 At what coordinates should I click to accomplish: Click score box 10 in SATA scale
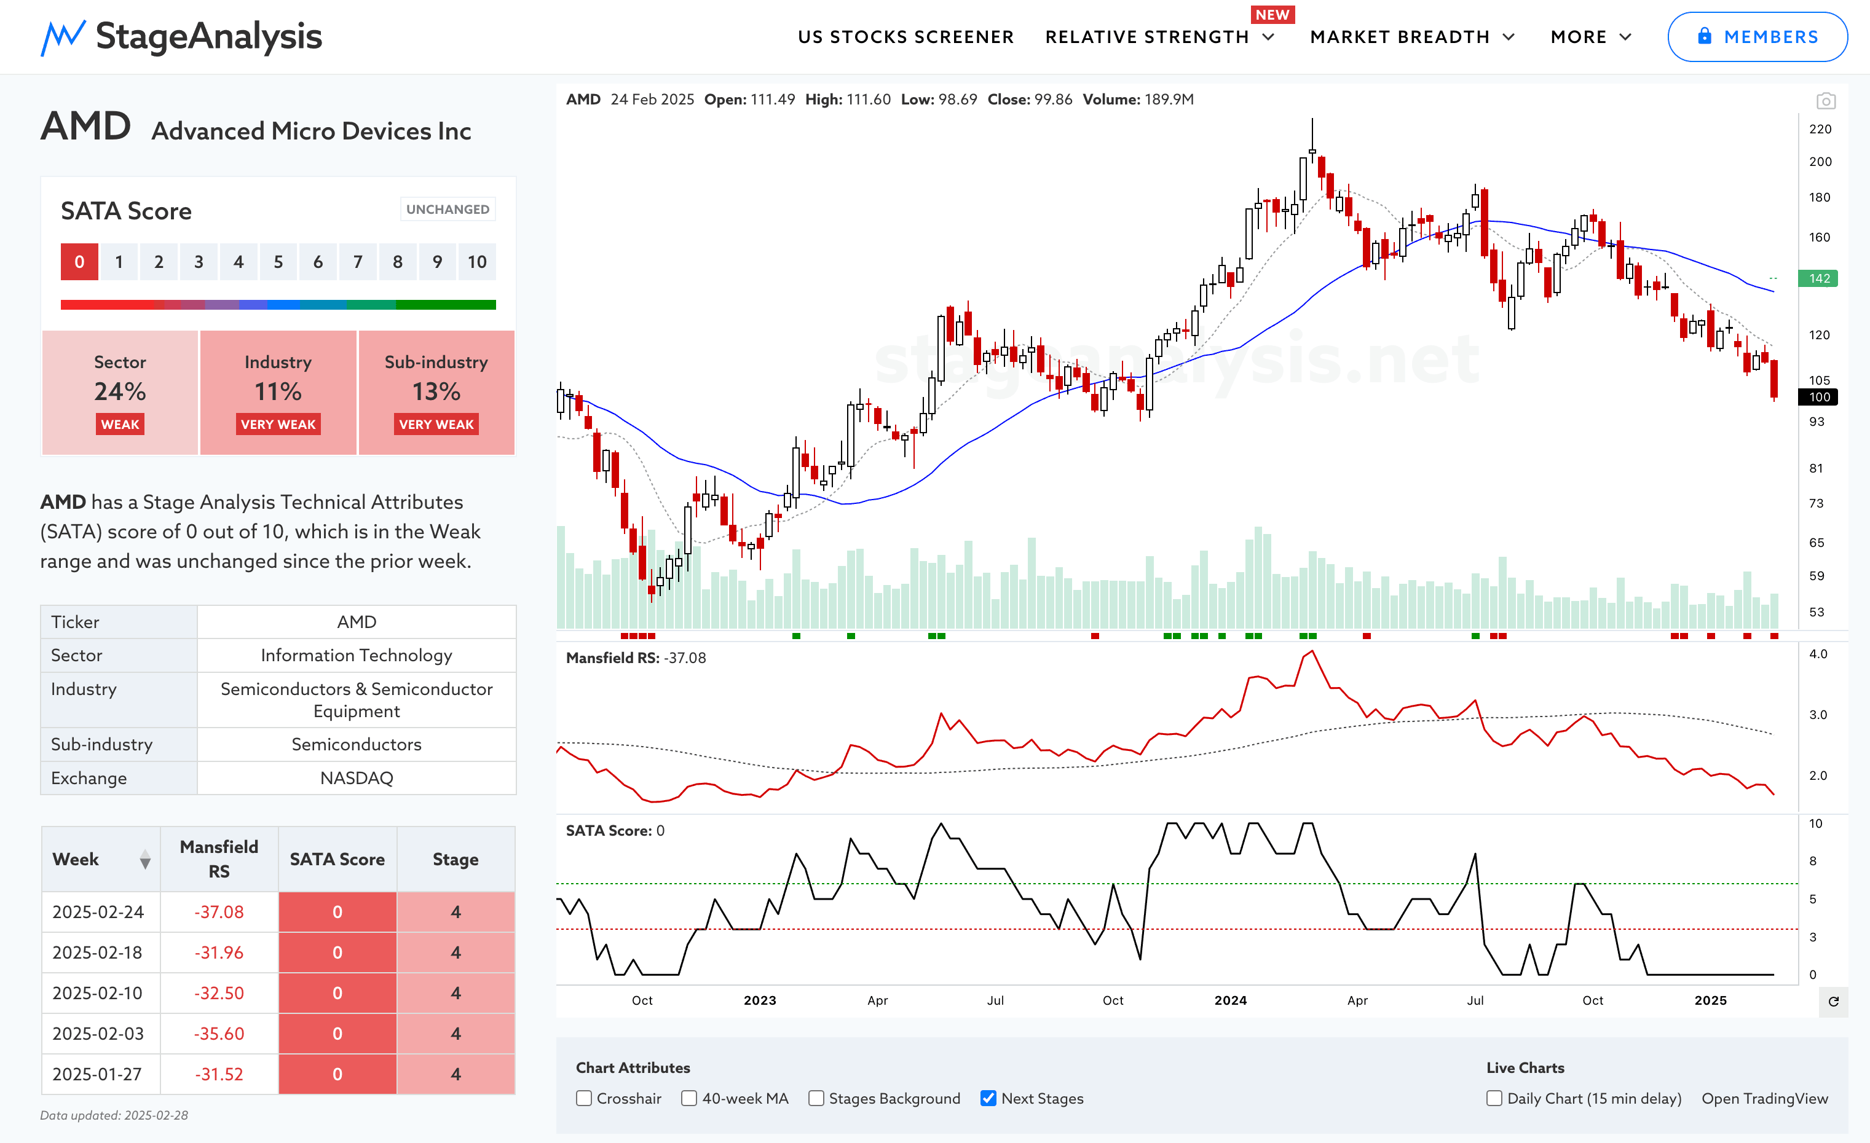point(478,262)
